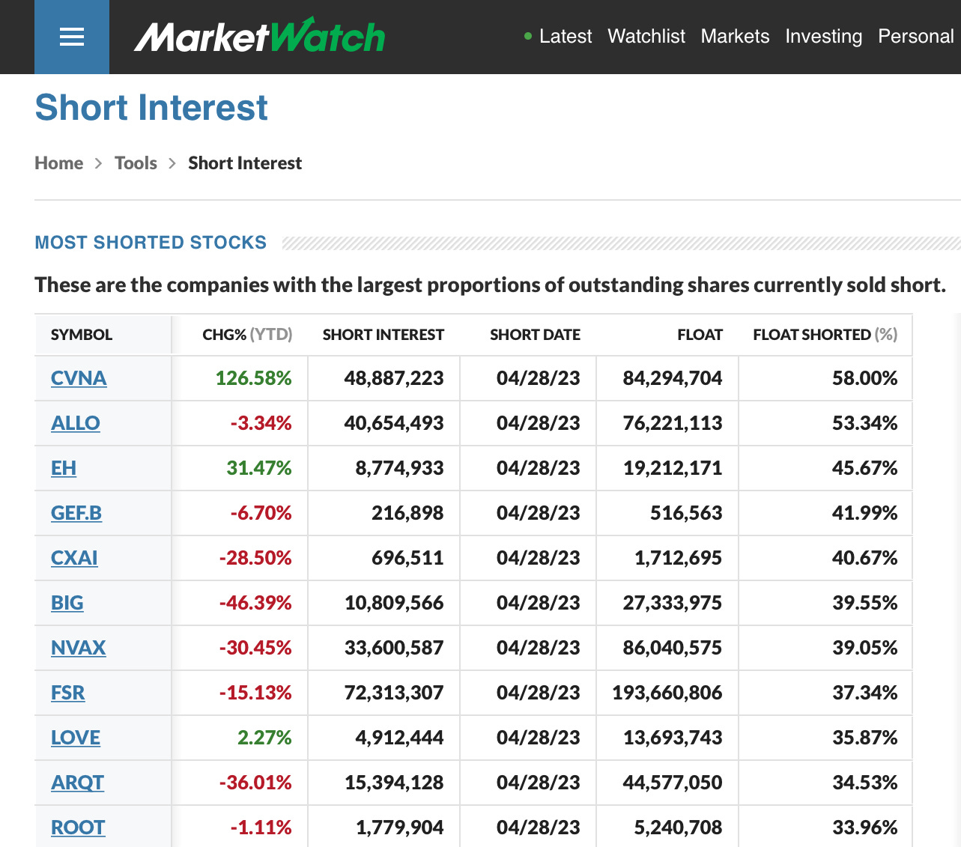
Task: Open the NVAX stock link
Action: click(x=79, y=648)
